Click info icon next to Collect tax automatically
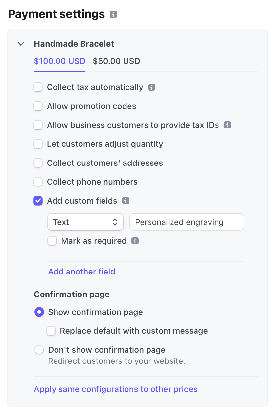 [151, 87]
